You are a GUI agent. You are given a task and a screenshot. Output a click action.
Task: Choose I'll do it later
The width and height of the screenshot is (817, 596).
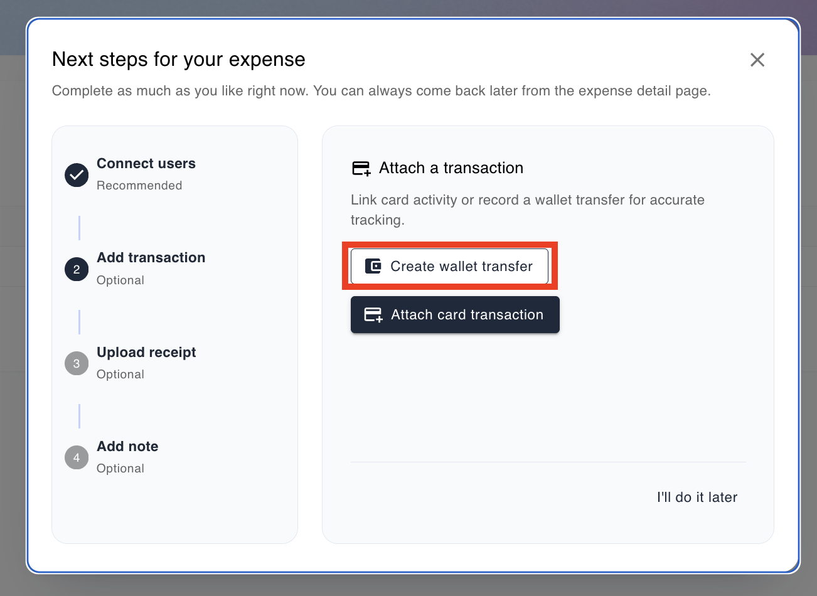click(x=697, y=498)
